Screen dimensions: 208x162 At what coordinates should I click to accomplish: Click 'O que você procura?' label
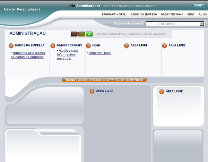129,23
